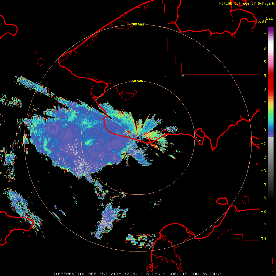Screen dimensions: 276x276
Task: Click the 4 value on the color scale
Action: (x=265, y=75)
